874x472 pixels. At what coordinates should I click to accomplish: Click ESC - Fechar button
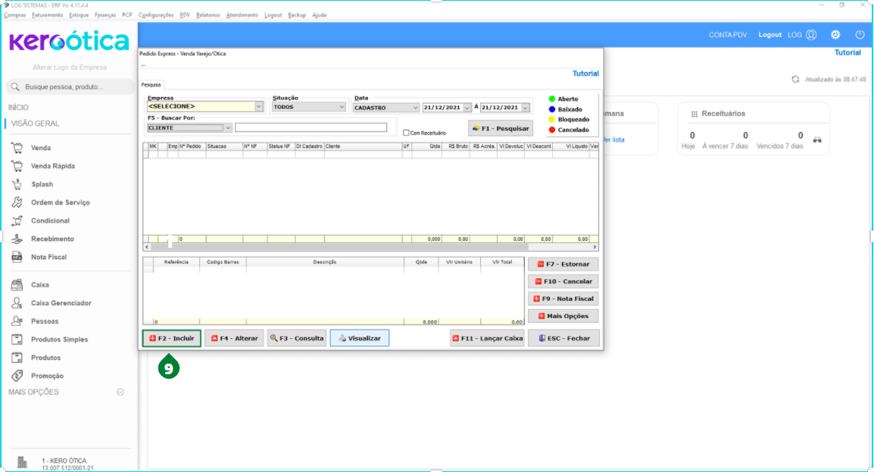click(564, 338)
